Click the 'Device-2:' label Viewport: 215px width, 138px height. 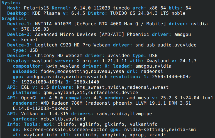click(x=19, y=34)
